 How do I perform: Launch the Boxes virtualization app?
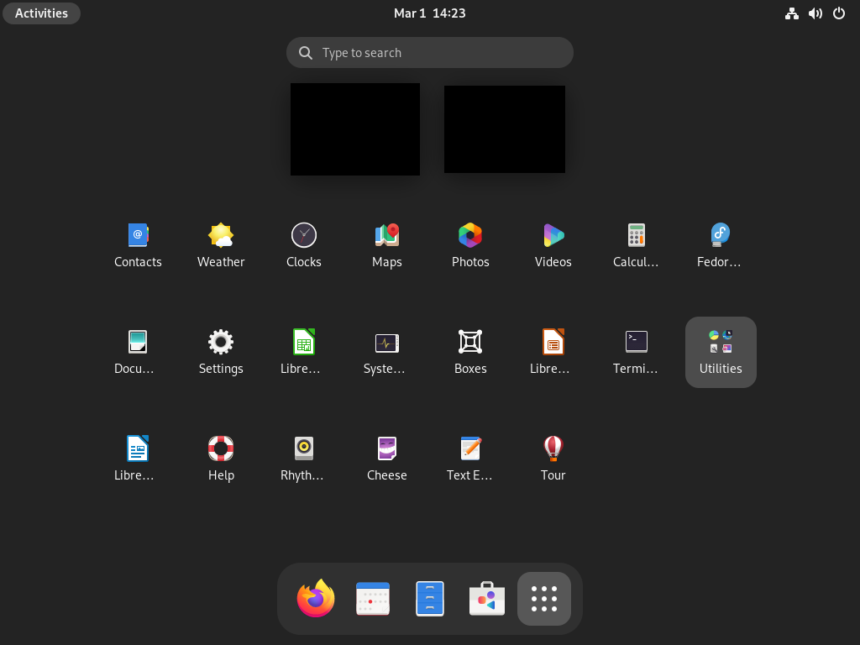tap(470, 352)
